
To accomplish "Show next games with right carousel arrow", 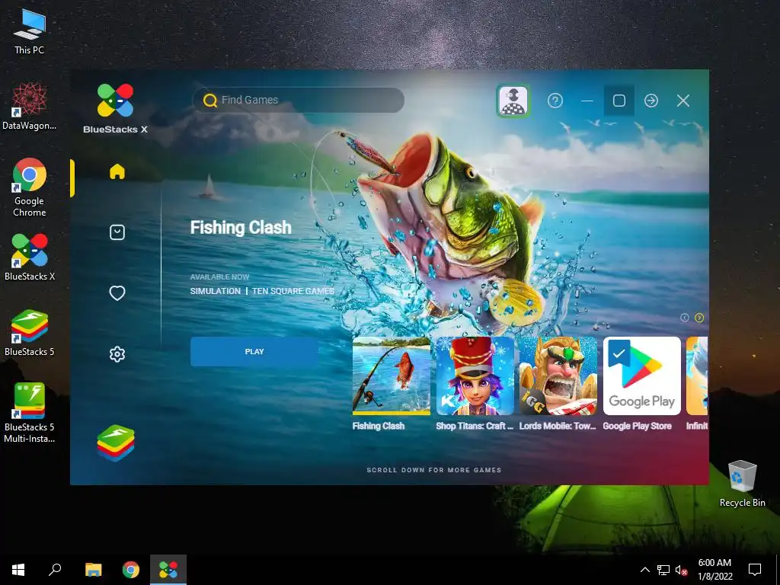I will click(699, 318).
